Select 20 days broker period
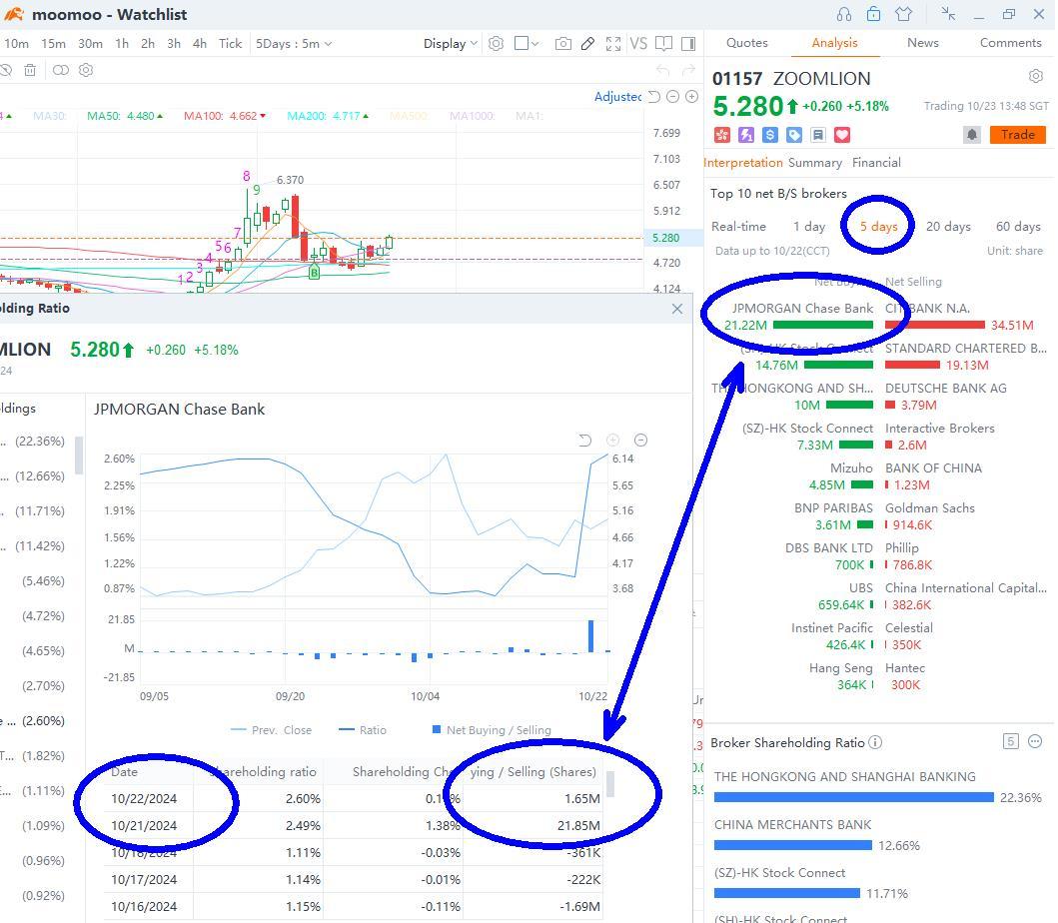This screenshot has height=923, width=1058. pyautogui.click(x=948, y=227)
